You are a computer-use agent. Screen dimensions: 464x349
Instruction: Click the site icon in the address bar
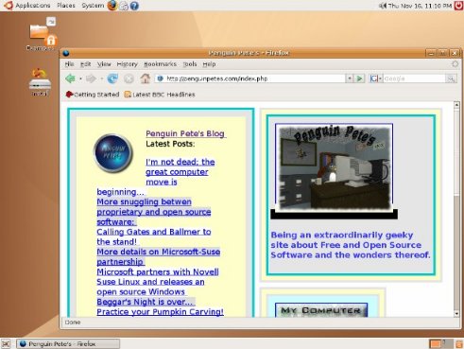click(x=160, y=79)
